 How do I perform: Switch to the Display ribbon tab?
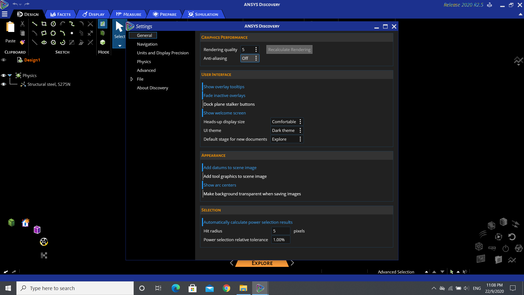pyautogui.click(x=93, y=14)
